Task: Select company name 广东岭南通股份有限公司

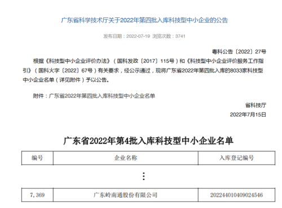Action: [126, 195]
